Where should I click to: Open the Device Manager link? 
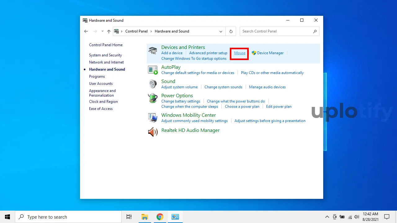[x=270, y=53]
